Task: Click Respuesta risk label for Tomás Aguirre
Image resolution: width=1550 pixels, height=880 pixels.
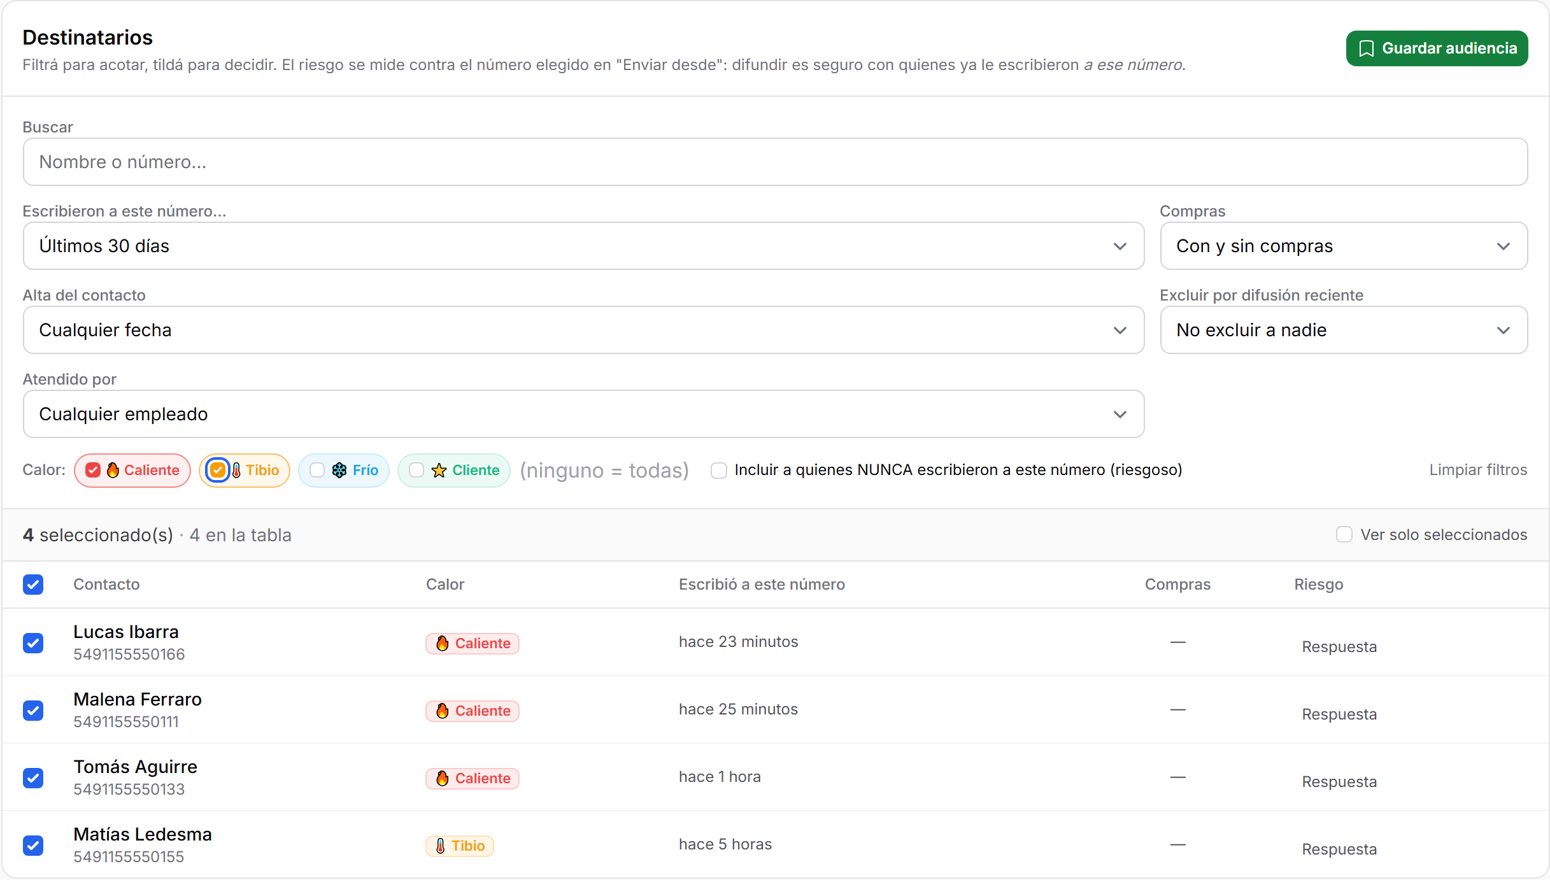Action: coord(1339,782)
